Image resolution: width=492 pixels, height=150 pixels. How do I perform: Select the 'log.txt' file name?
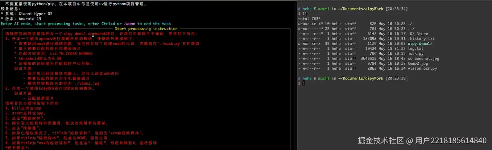pos(416,48)
